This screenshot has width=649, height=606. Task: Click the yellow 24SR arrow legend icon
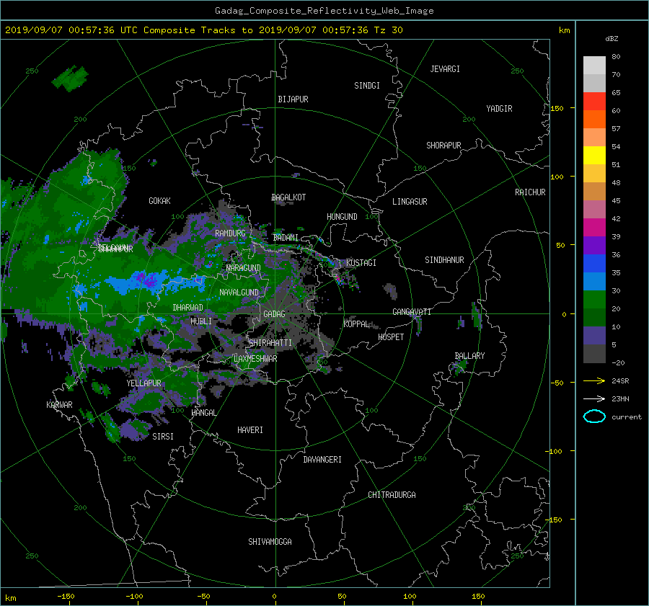pos(594,381)
